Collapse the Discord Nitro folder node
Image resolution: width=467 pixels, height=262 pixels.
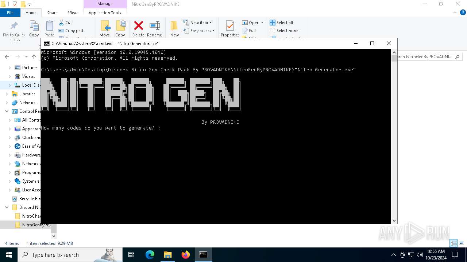pyautogui.click(x=7, y=207)
